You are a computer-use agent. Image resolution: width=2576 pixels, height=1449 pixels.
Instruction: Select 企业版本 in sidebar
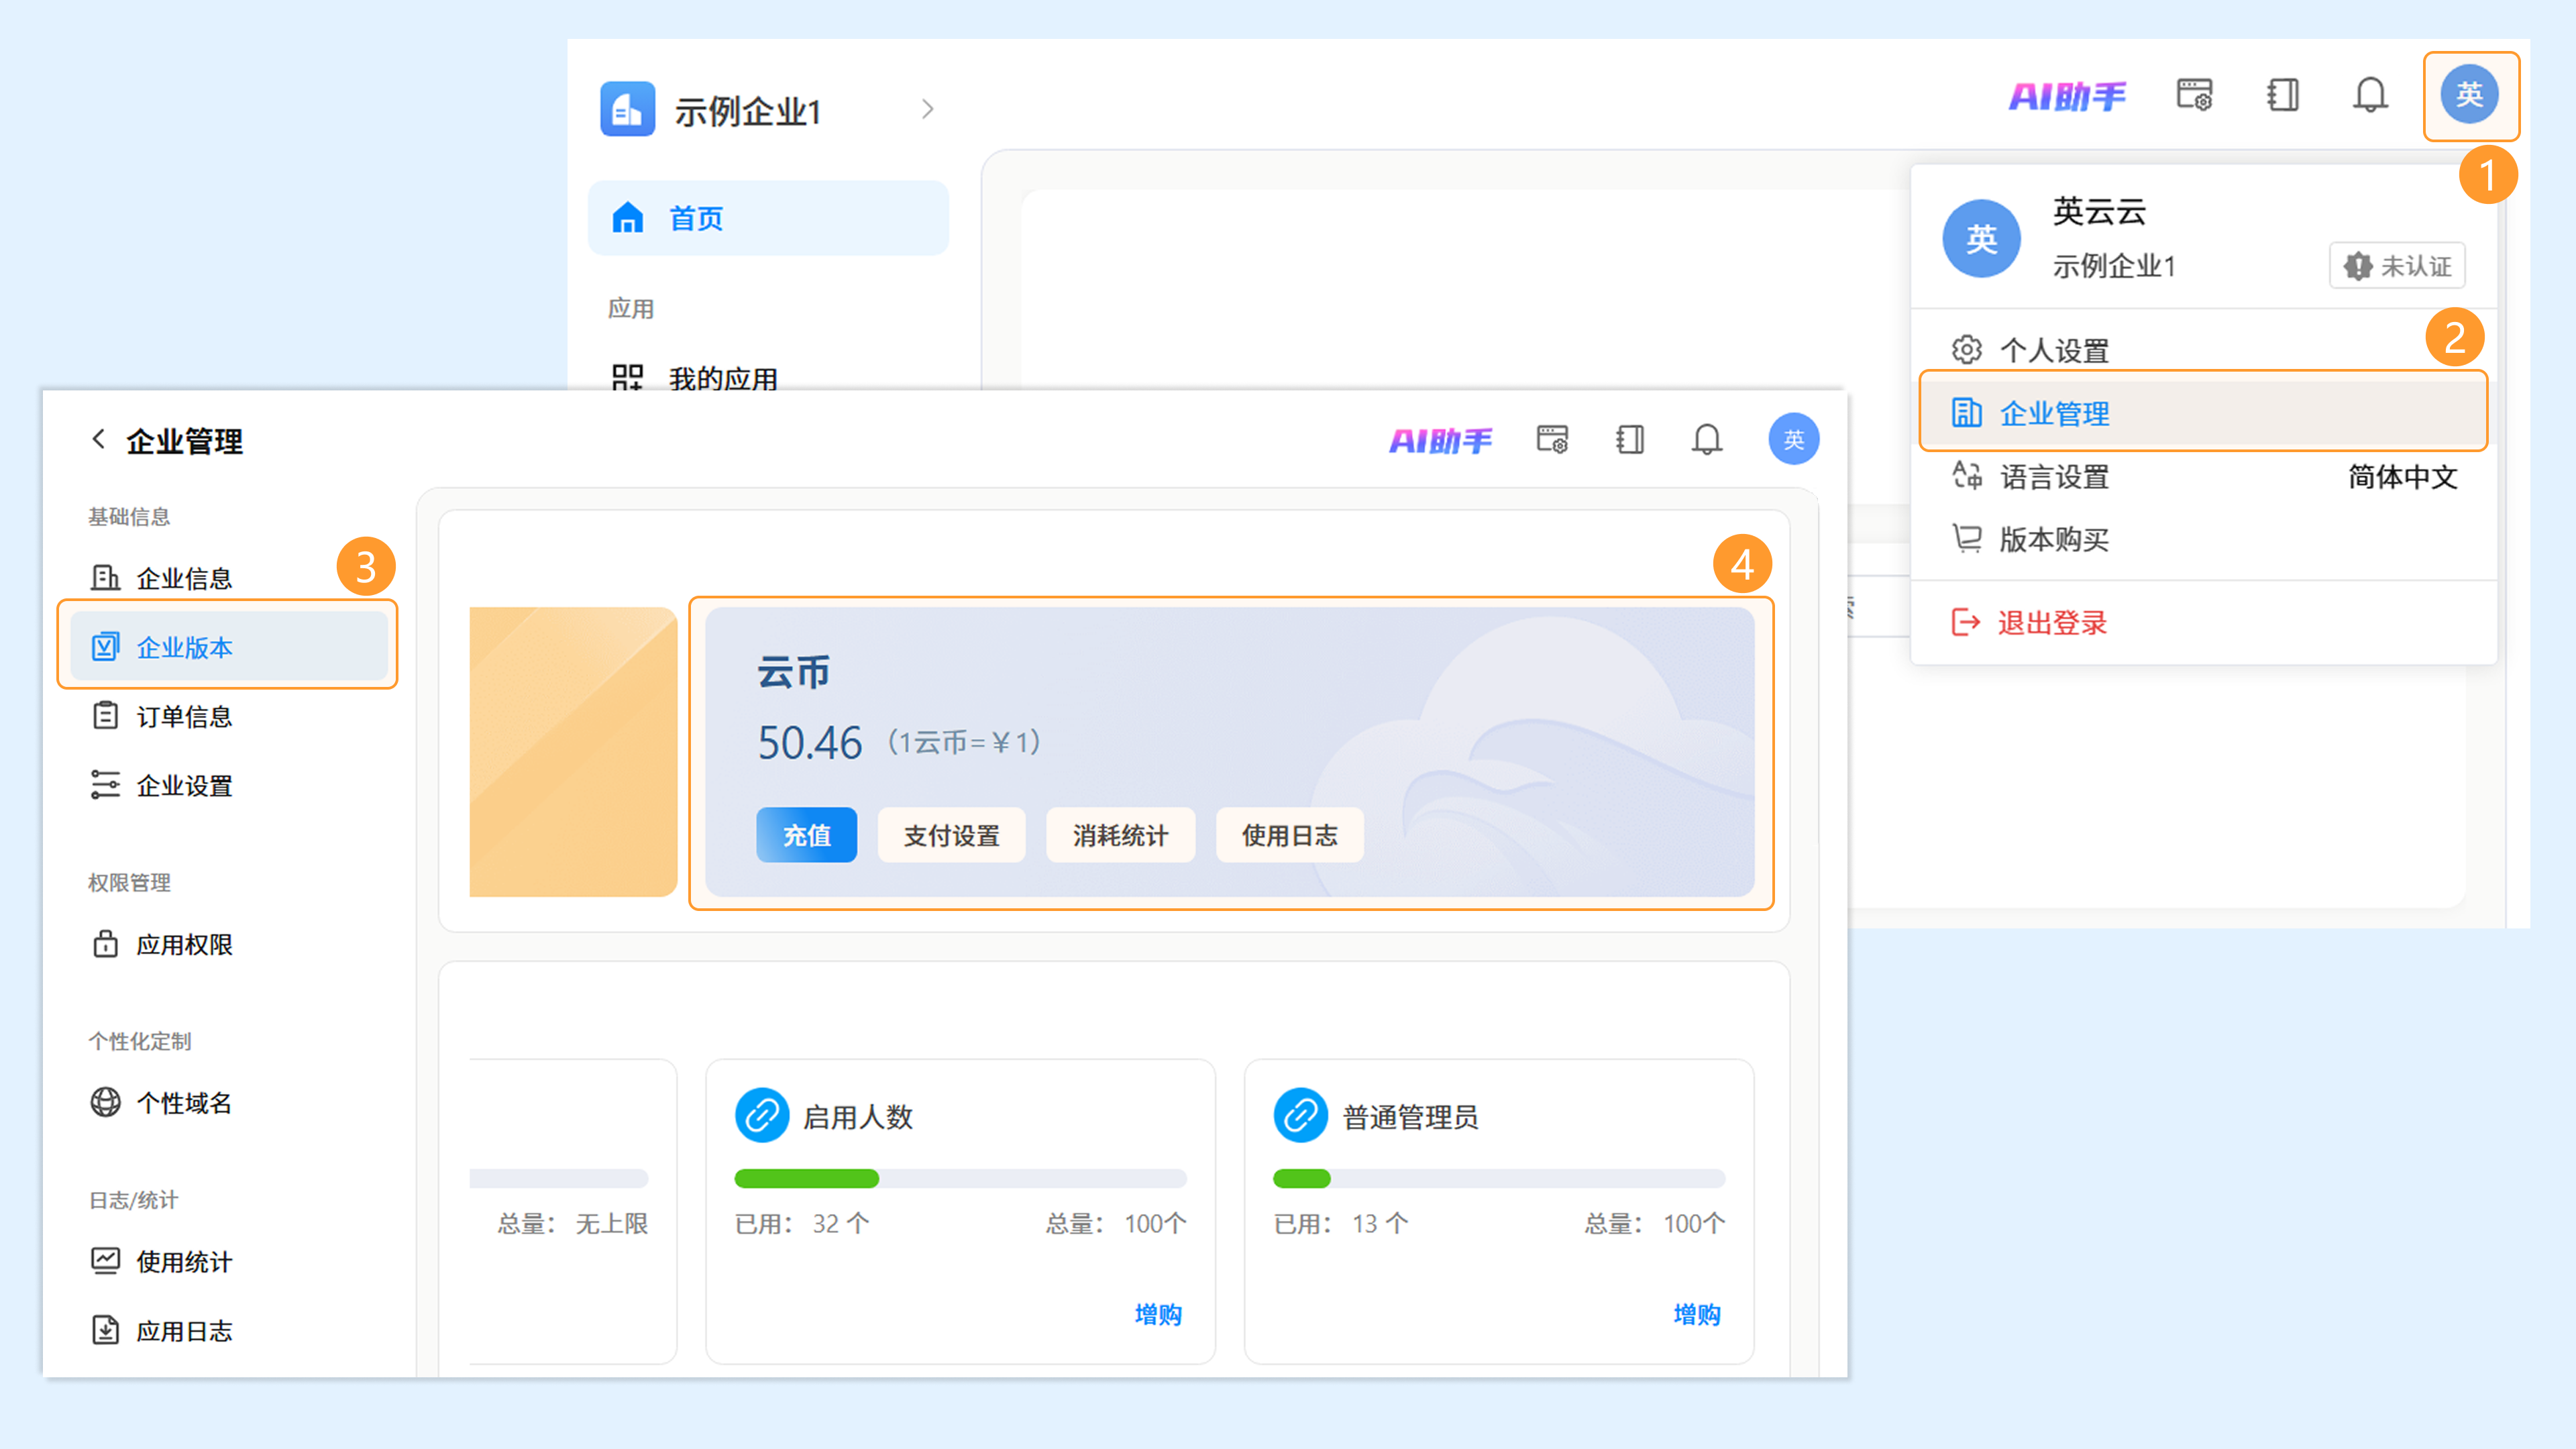228,647
